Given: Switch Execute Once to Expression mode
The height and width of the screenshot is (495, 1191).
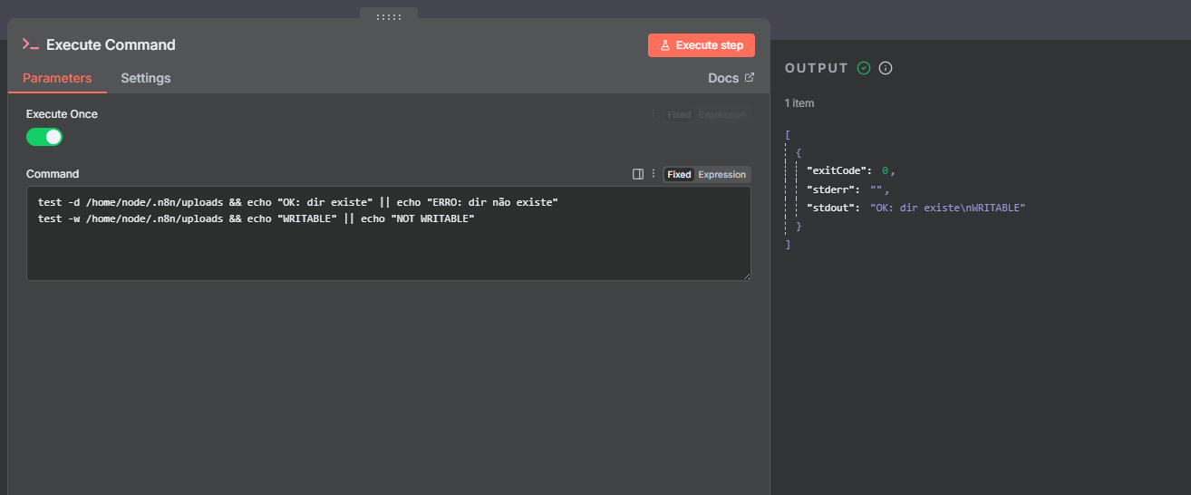Looking at the screenshot, I should pos(721,114).
